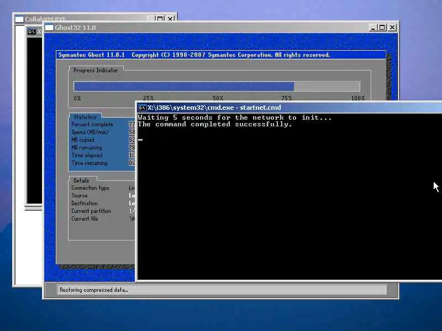The image size is (442, 331).
Task: Click the Waiting 5 seconds console line
Action: click(235, 118)
